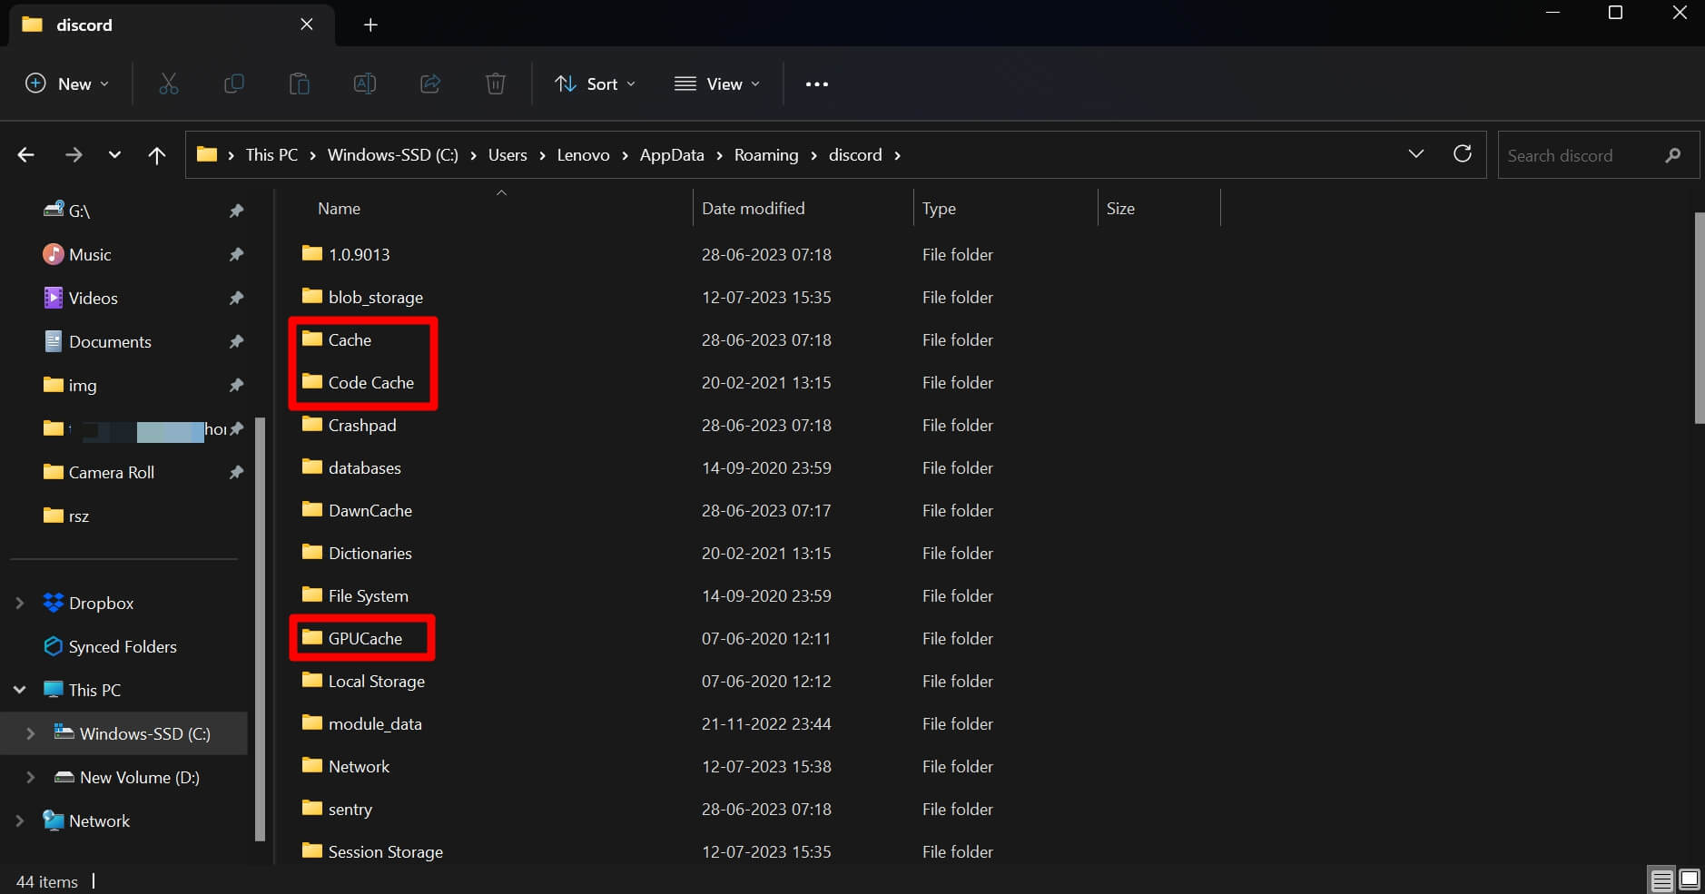Screen dimensions: 1705x894
Task: Go up to the parent folder
Action: [156, 155]
